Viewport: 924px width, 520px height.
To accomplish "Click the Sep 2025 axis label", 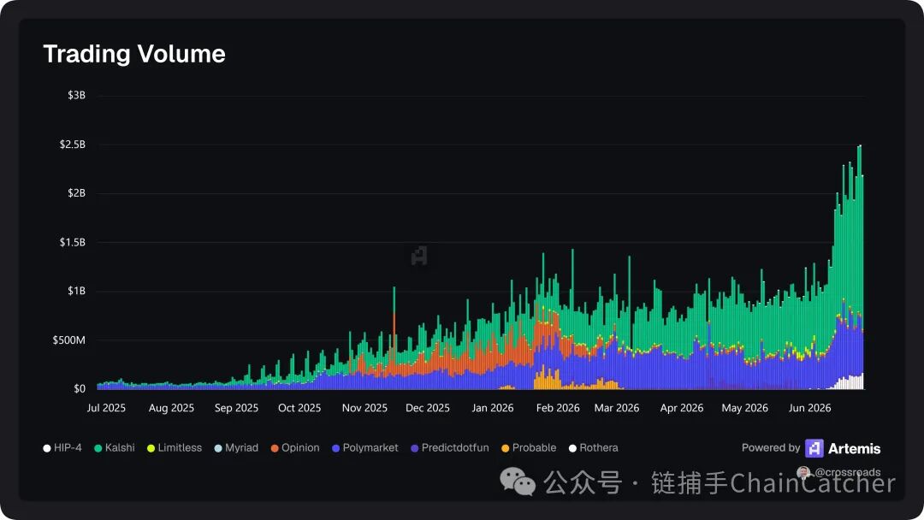I will click(236, 408).
